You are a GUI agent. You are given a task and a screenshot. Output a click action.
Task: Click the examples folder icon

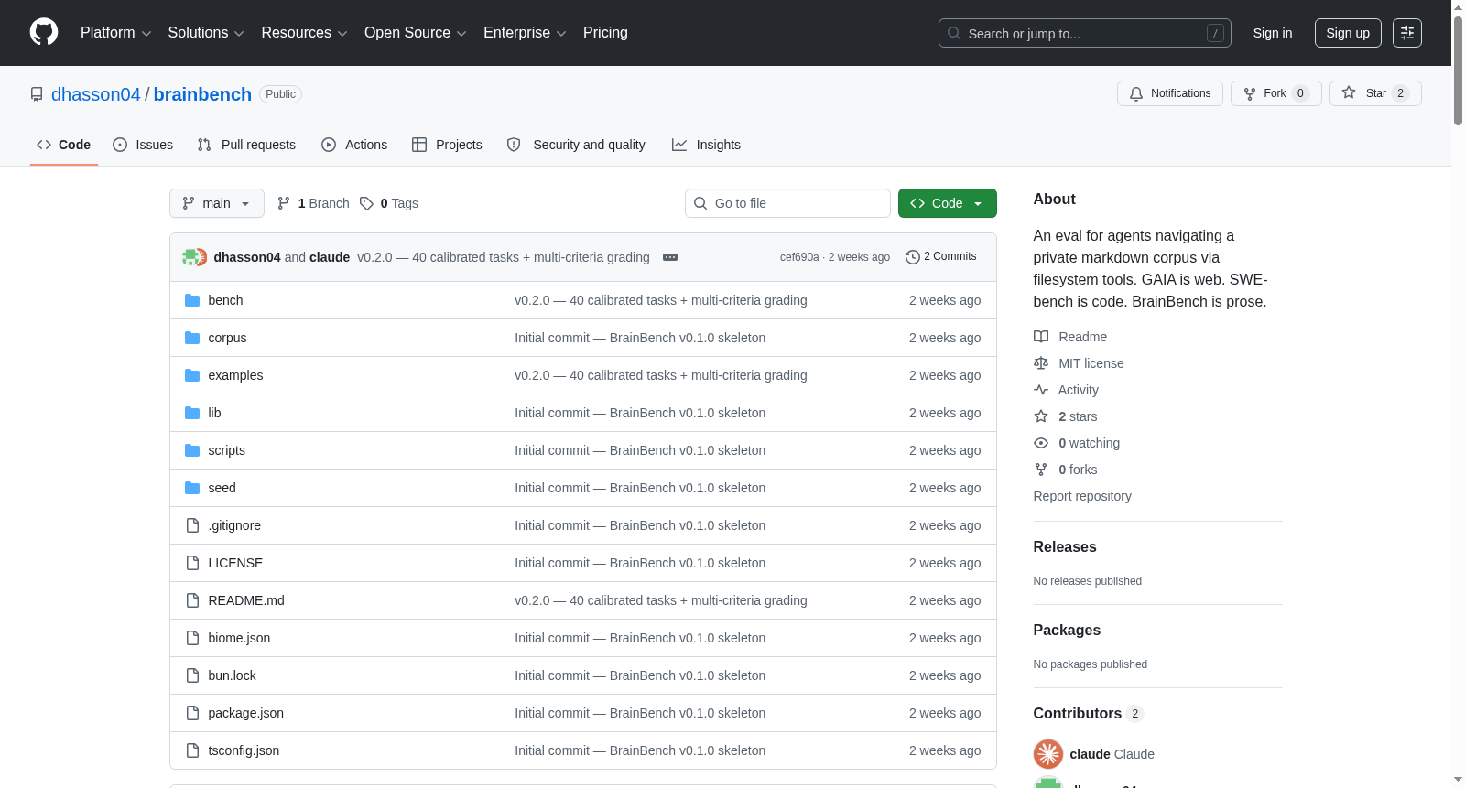pyautogui.click(x=192, y=375)
